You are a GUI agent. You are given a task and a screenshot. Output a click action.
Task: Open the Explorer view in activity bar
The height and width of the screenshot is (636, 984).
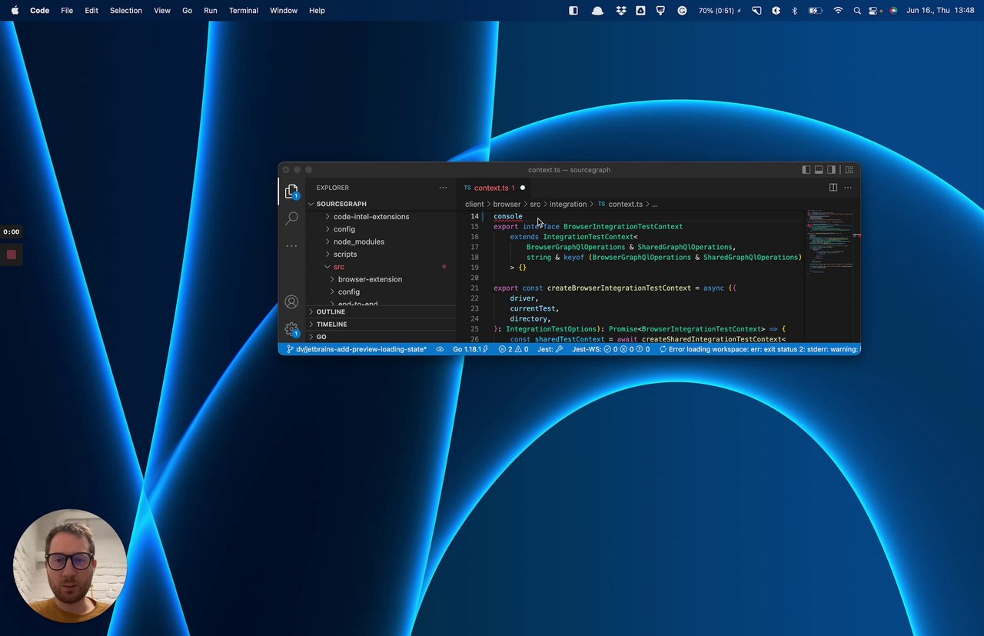pyautogui.click(x=291, y=191)
